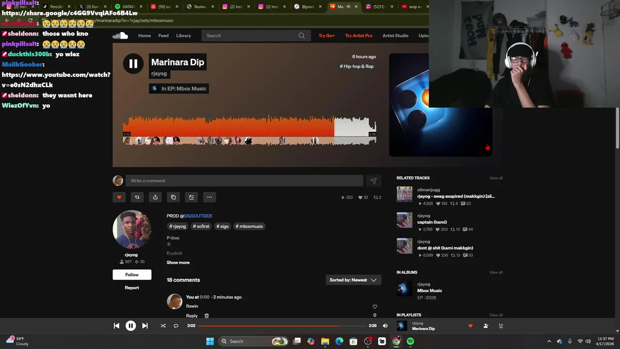Open dont @ shit related track thumbnail

coord(404,246)
